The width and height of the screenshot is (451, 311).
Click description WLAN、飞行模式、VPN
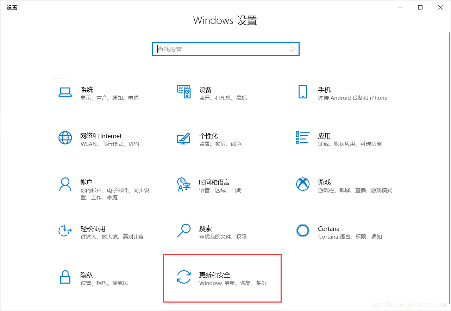point(110,144)
